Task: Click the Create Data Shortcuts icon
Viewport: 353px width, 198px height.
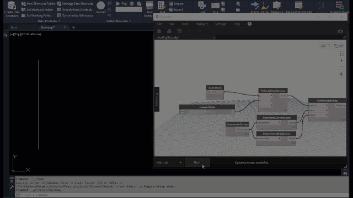Action: pos(12,5)
